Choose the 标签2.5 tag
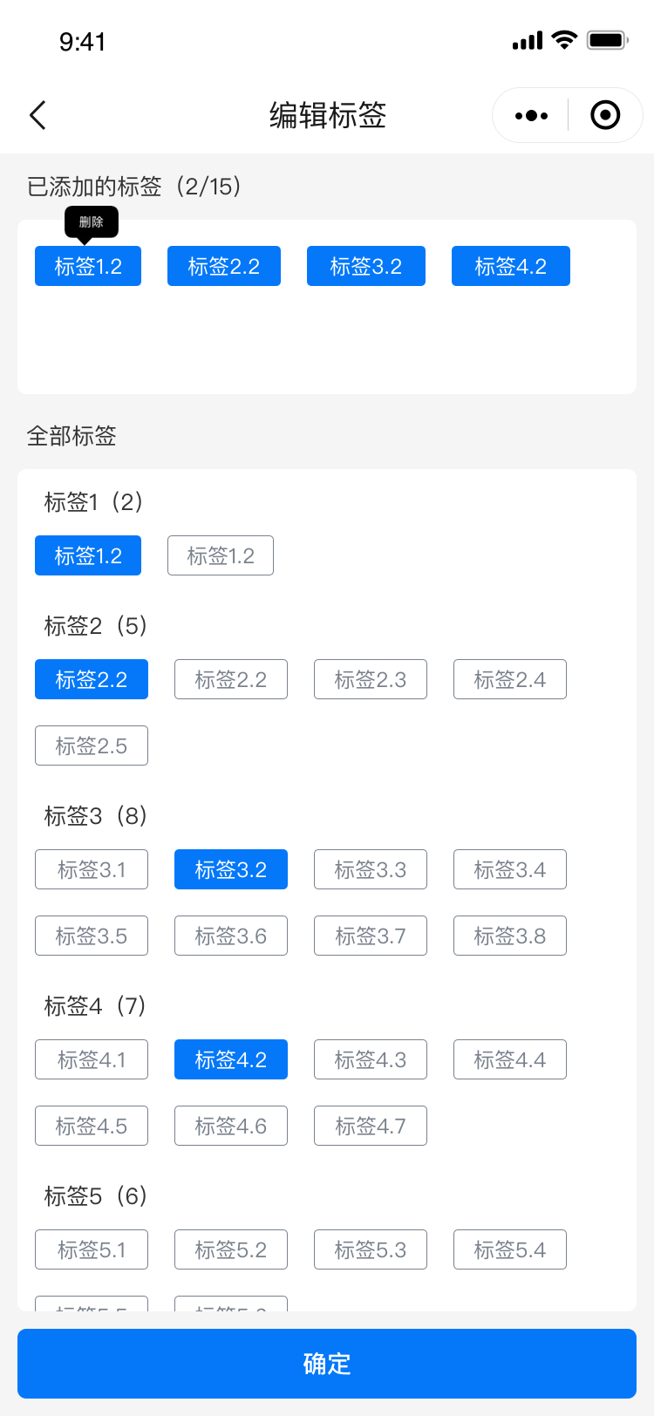The image size is (654, 1416). point(92,745)
